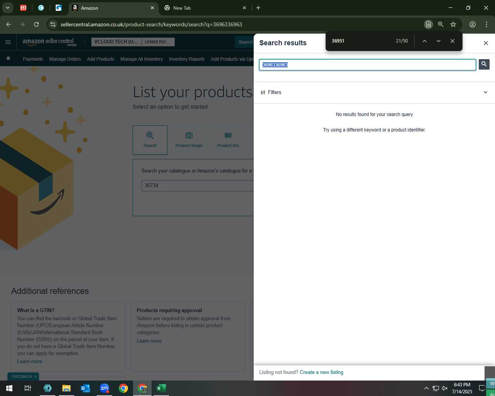Click the catalogue search field with 36734
495x396 pixels.
click(x=198, y=186)
